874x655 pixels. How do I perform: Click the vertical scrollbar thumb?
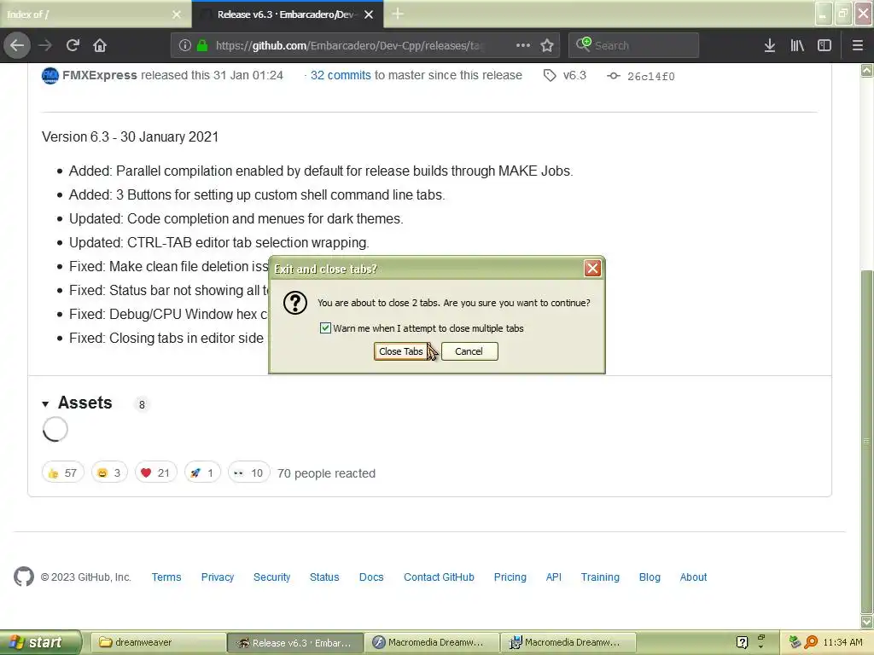coord(867,440)
